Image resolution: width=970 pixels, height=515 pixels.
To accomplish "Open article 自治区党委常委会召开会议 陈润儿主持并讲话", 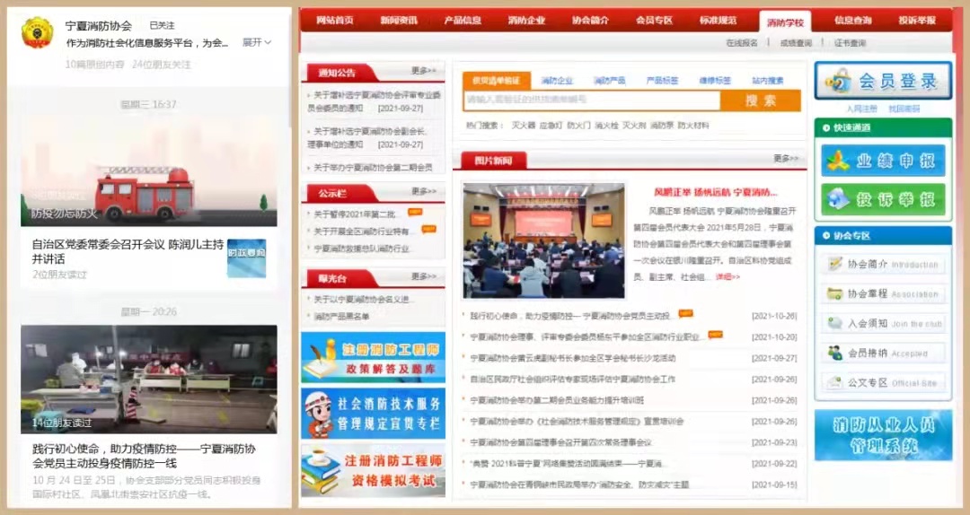I will click(x=128, y=251).
